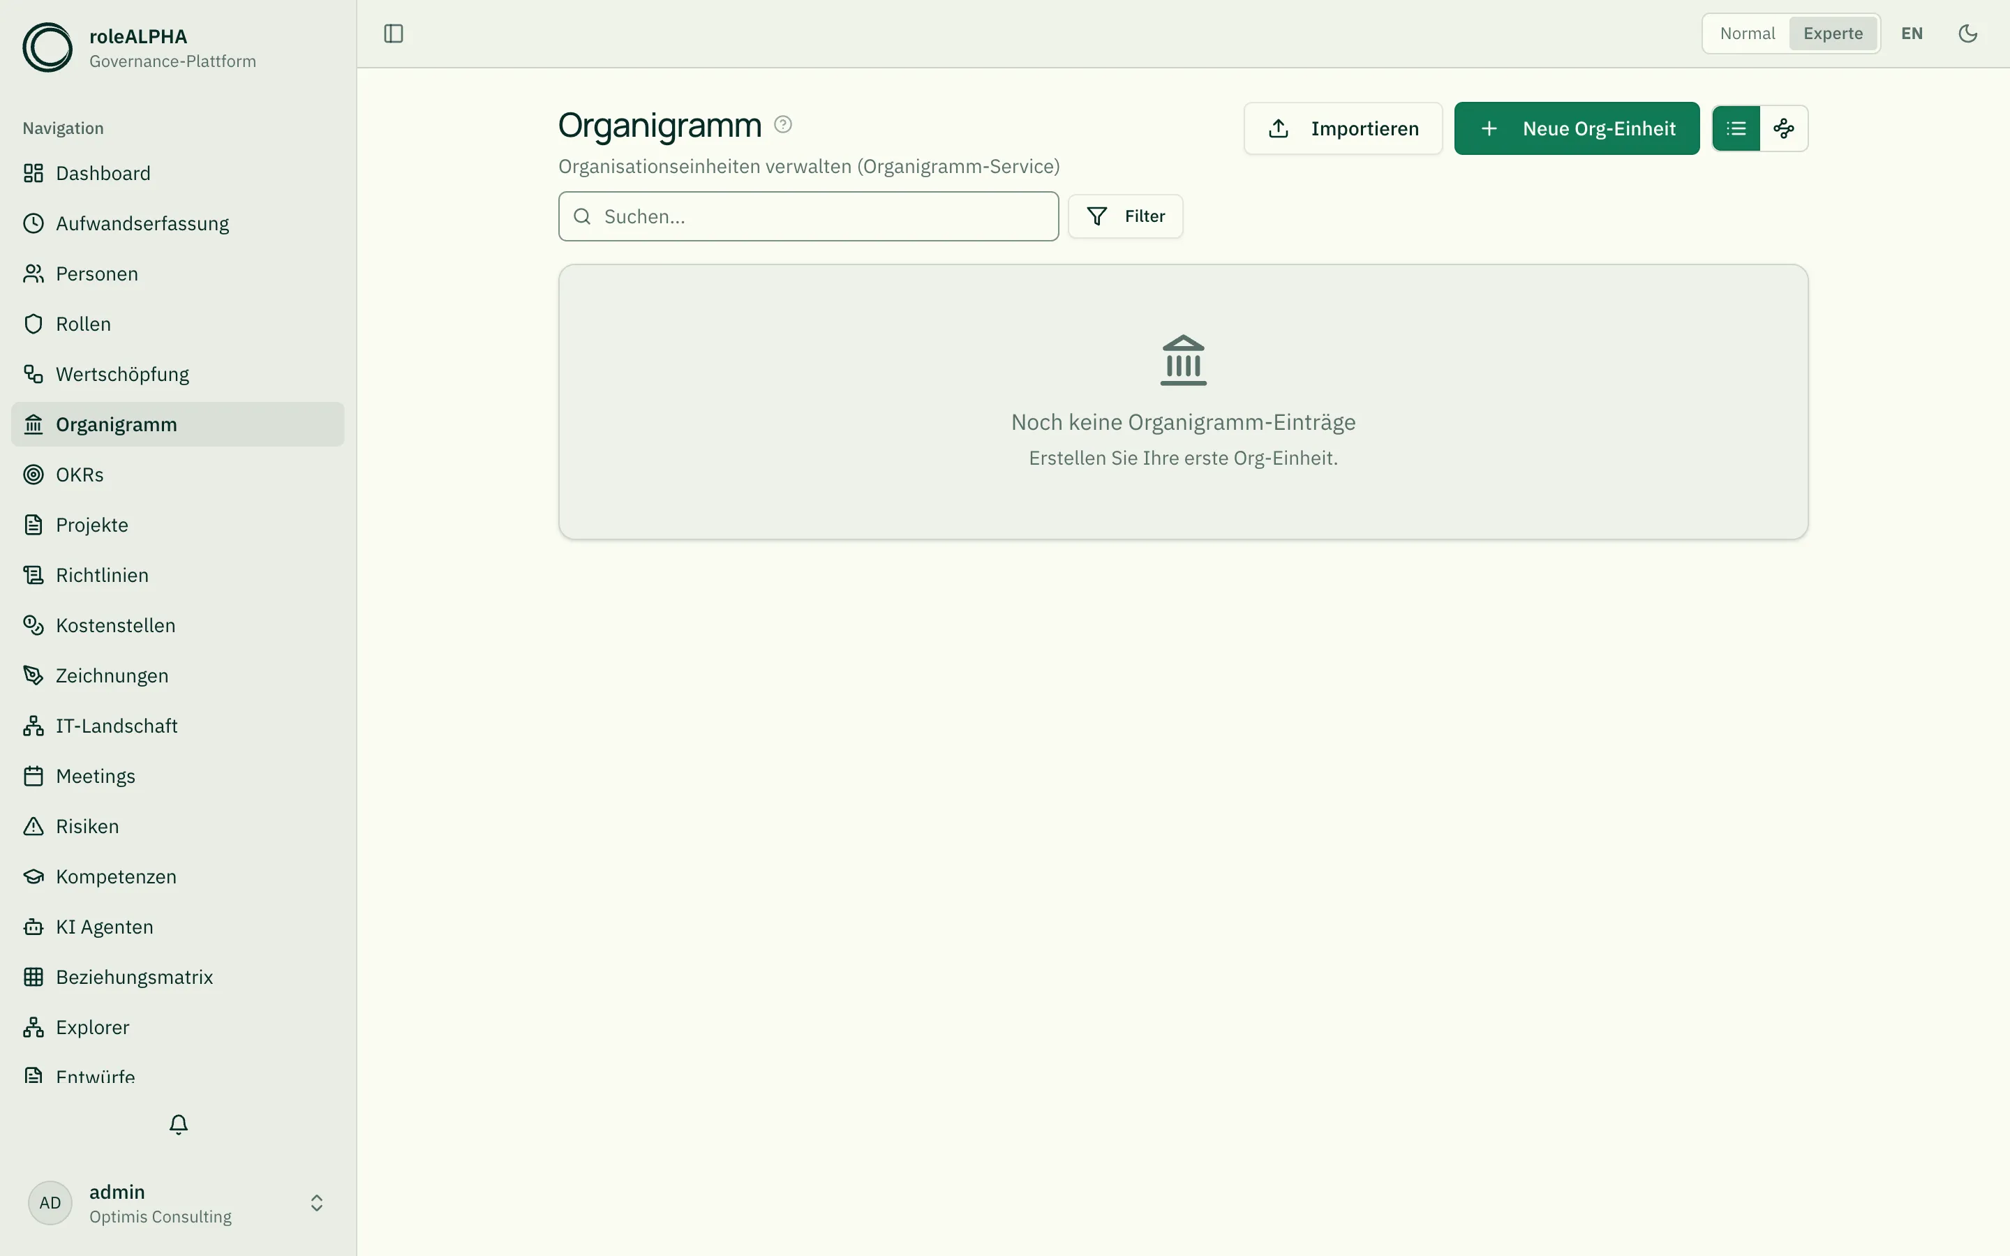Click the Importieren button

[x=1343, y=129]
